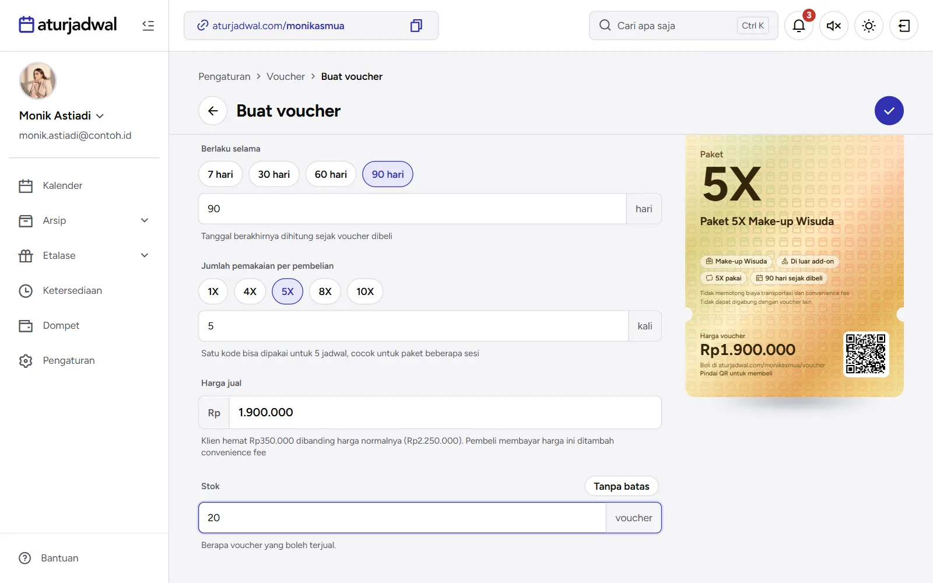The width and height of the screenshot is (933, 583).
Task: Click the Harga jual price field
Action: click(x=445, y=413)
